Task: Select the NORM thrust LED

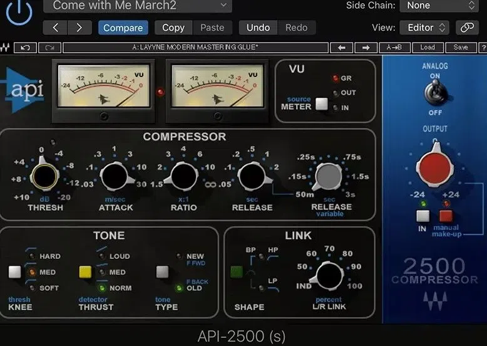Action: 102,288
